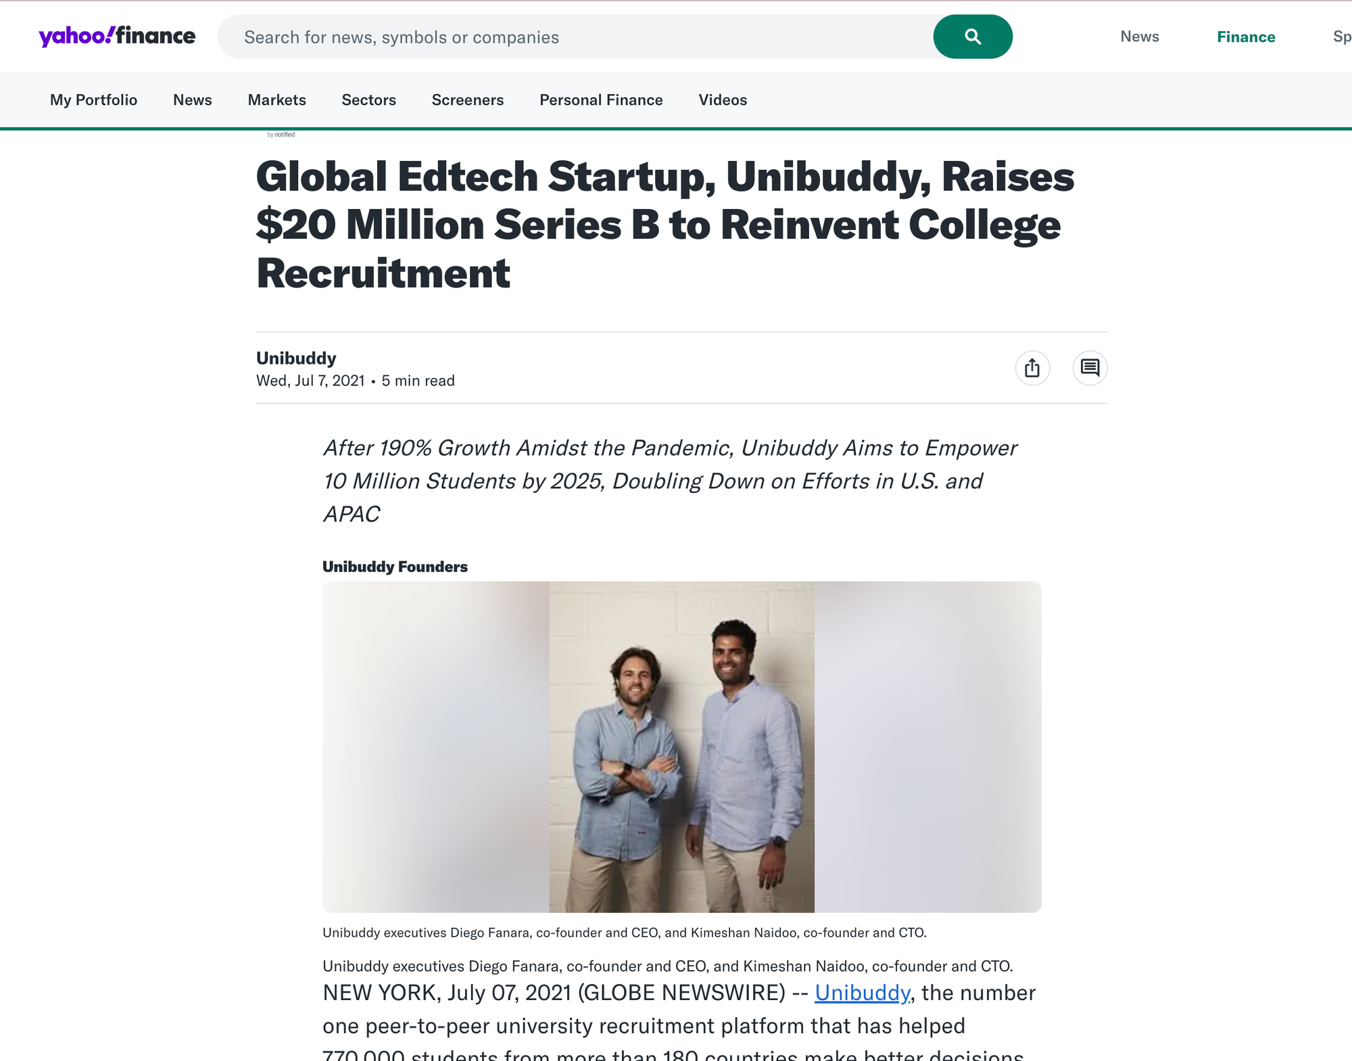Open the Markets menu
Viewport: 1352px width, 1061px height.
point(276,100)
